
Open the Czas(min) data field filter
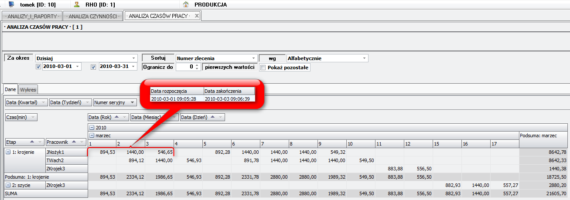[33, 117]
